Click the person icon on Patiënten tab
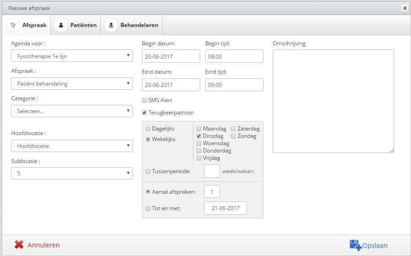Viewport: 411px width, 256px height. [61, 25]
